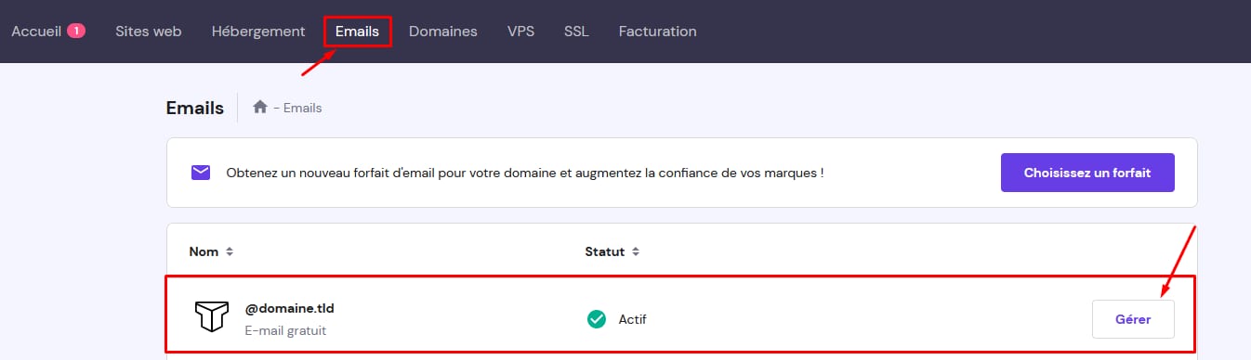Select the Emails tab
Screen dimensions: 1251x360
point(358,31)
